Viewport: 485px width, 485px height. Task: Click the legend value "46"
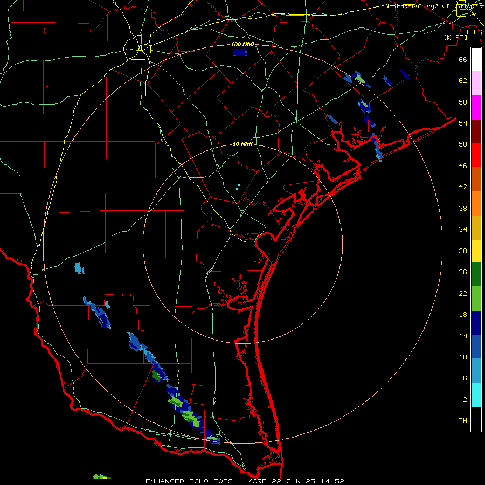pyautogui.click(x=463, y=166)
